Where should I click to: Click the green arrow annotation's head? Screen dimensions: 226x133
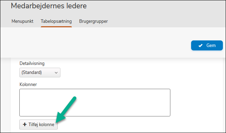coord(60,118)
